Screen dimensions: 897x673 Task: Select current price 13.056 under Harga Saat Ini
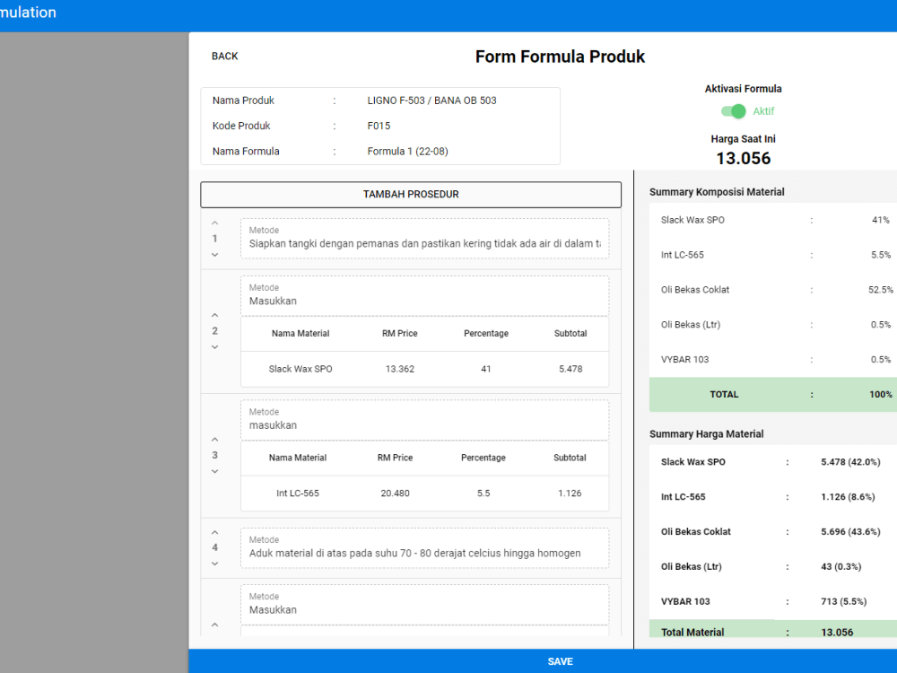click(x=743, y=158)
